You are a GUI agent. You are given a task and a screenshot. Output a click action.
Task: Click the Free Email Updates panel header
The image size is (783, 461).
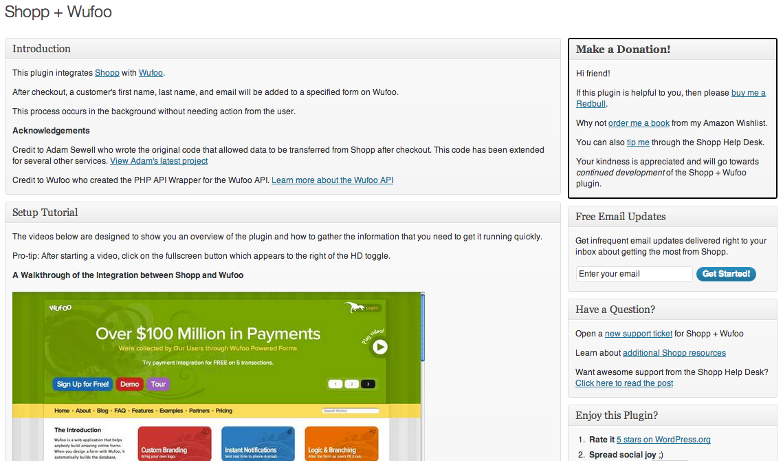672,217
